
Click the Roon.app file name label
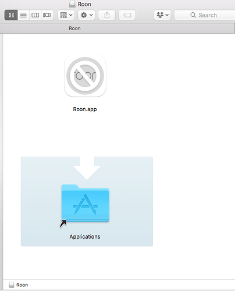(x=85, y=109)
